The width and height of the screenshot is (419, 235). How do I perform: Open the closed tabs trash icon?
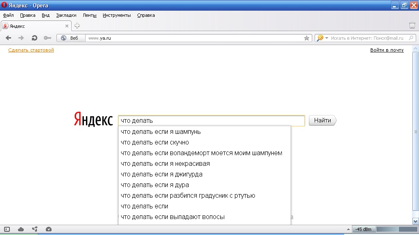(412, 25)
